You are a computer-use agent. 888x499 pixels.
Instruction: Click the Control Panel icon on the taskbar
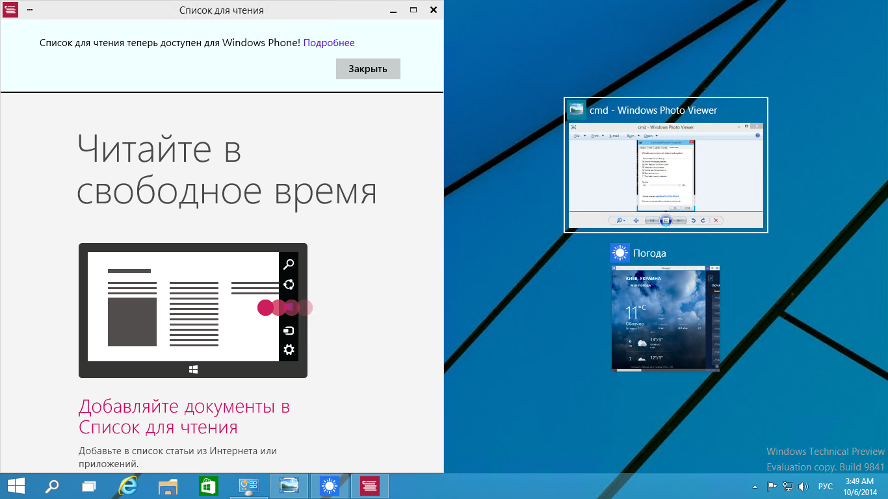248,486
